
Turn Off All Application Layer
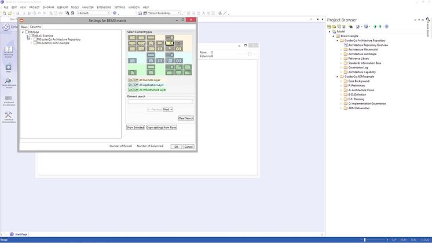point(136,85)
